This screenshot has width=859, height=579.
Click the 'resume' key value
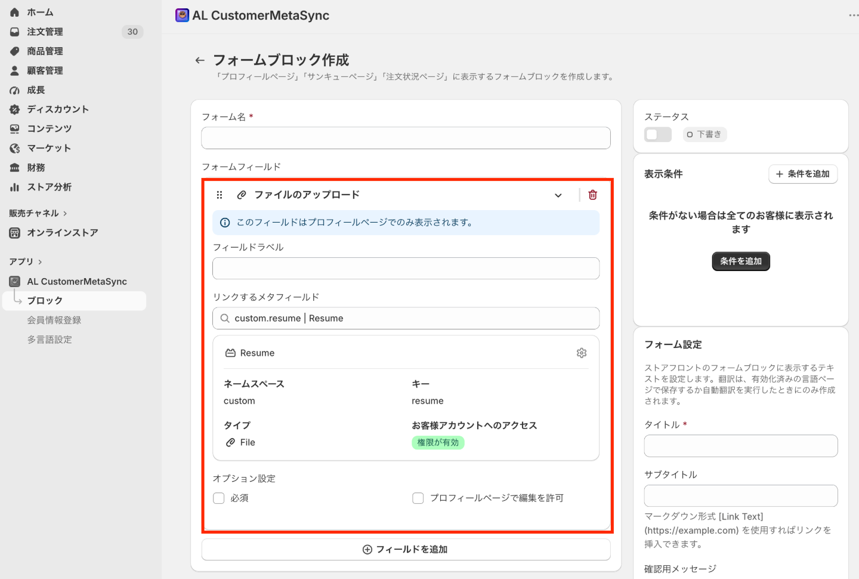pos(428,401)
